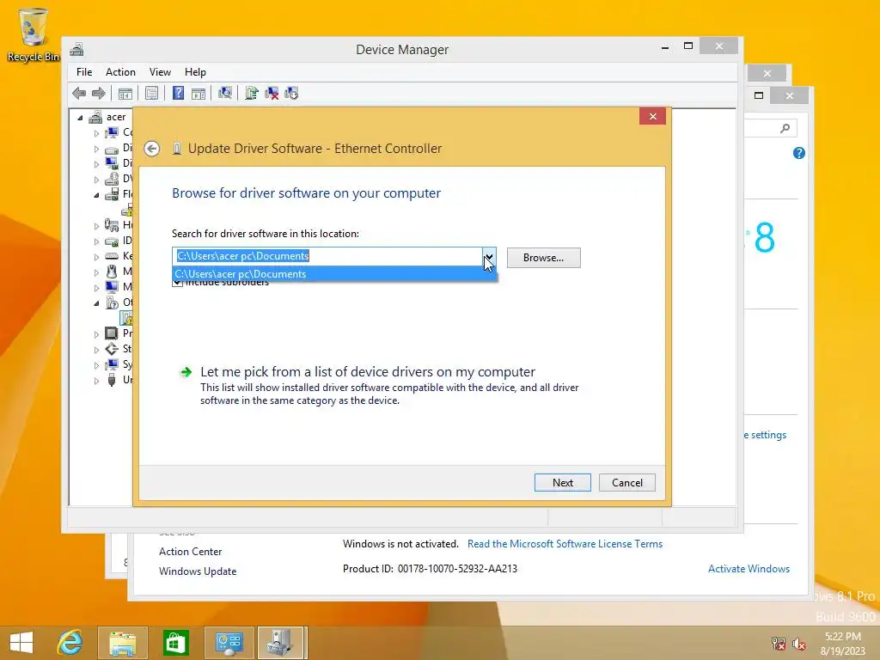Open Read the Microsoft Software License Terms link
The image size is (880, 660).
coord(565,544)
